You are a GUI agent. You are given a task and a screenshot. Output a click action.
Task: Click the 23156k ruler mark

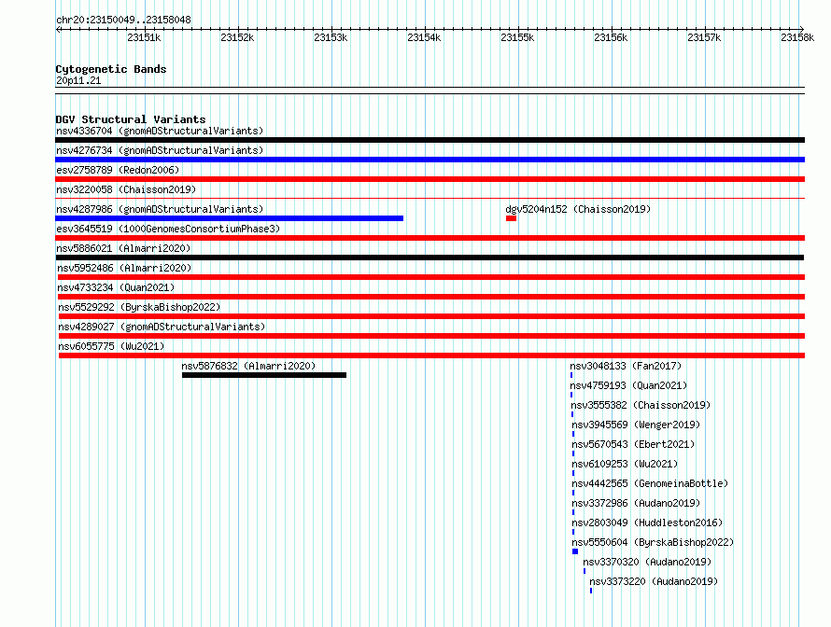[611, 37]
